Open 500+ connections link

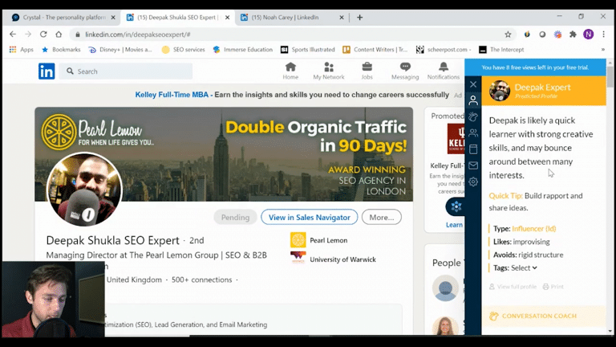pyautogui.click(x=201, y=280)
